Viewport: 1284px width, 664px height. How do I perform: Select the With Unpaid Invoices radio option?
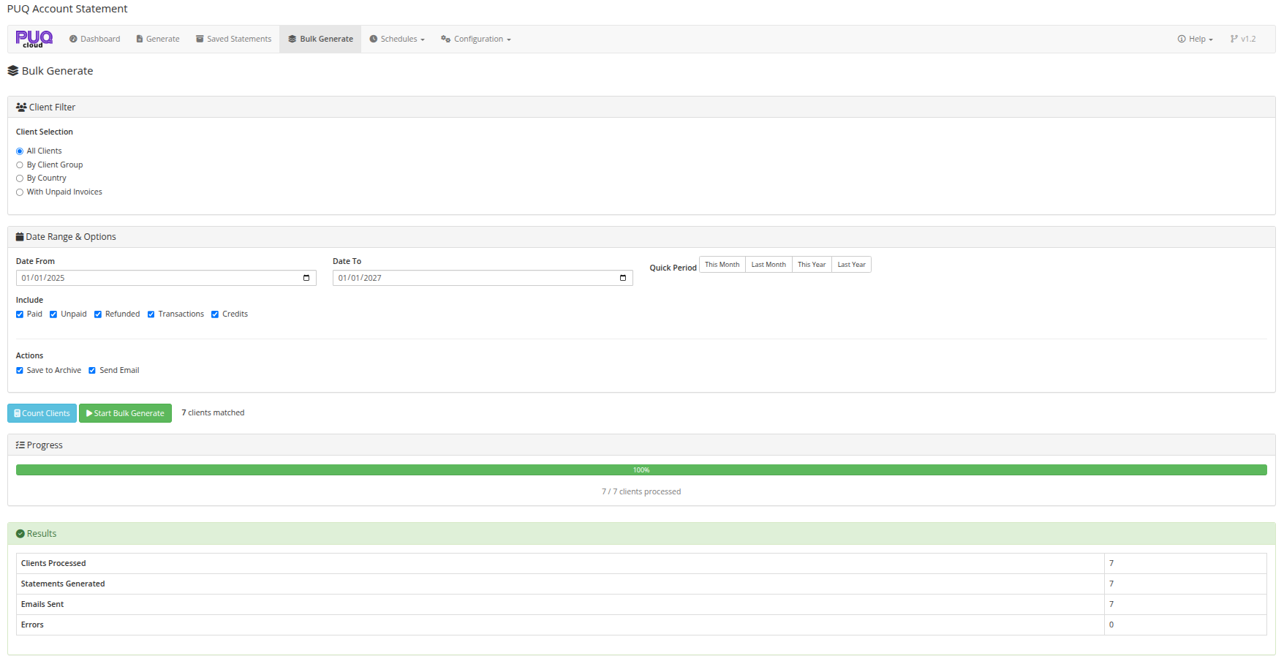pos(20,192)
